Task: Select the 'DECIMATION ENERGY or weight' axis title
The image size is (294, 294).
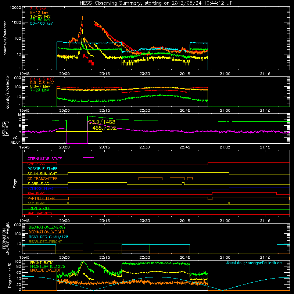Action: [6, 239]
